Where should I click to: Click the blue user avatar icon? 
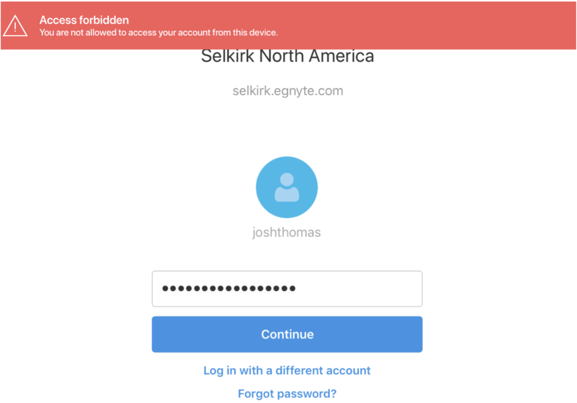pyautogui.click(x=287, y=187)
